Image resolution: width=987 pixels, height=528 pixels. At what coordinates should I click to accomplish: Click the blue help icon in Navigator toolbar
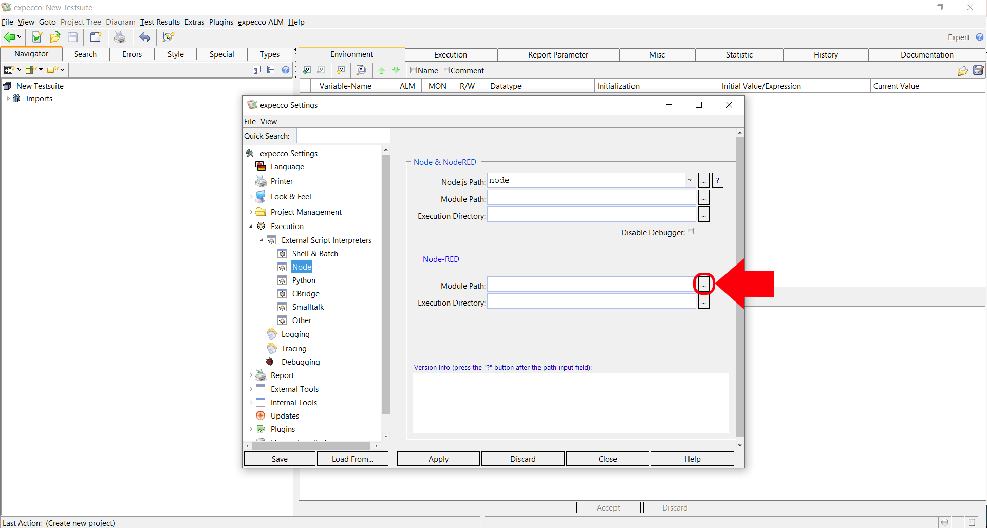(x=286, y=70)
